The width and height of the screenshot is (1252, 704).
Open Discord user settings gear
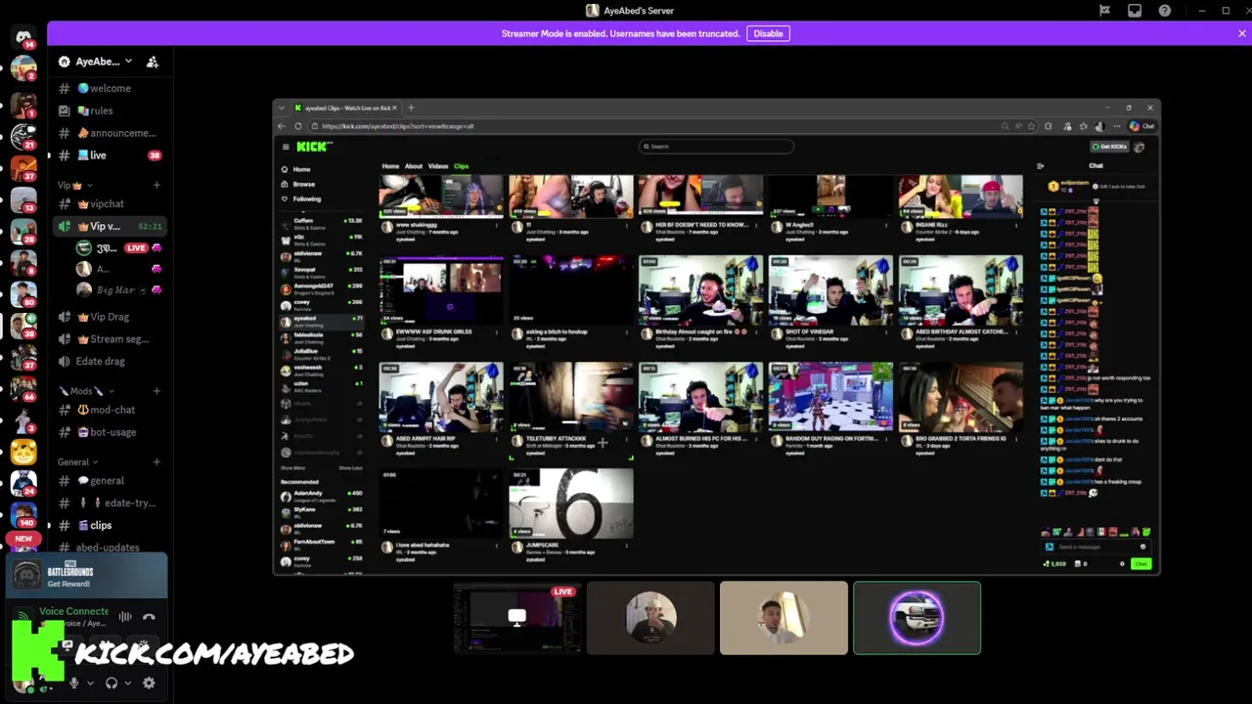(149, 683)
